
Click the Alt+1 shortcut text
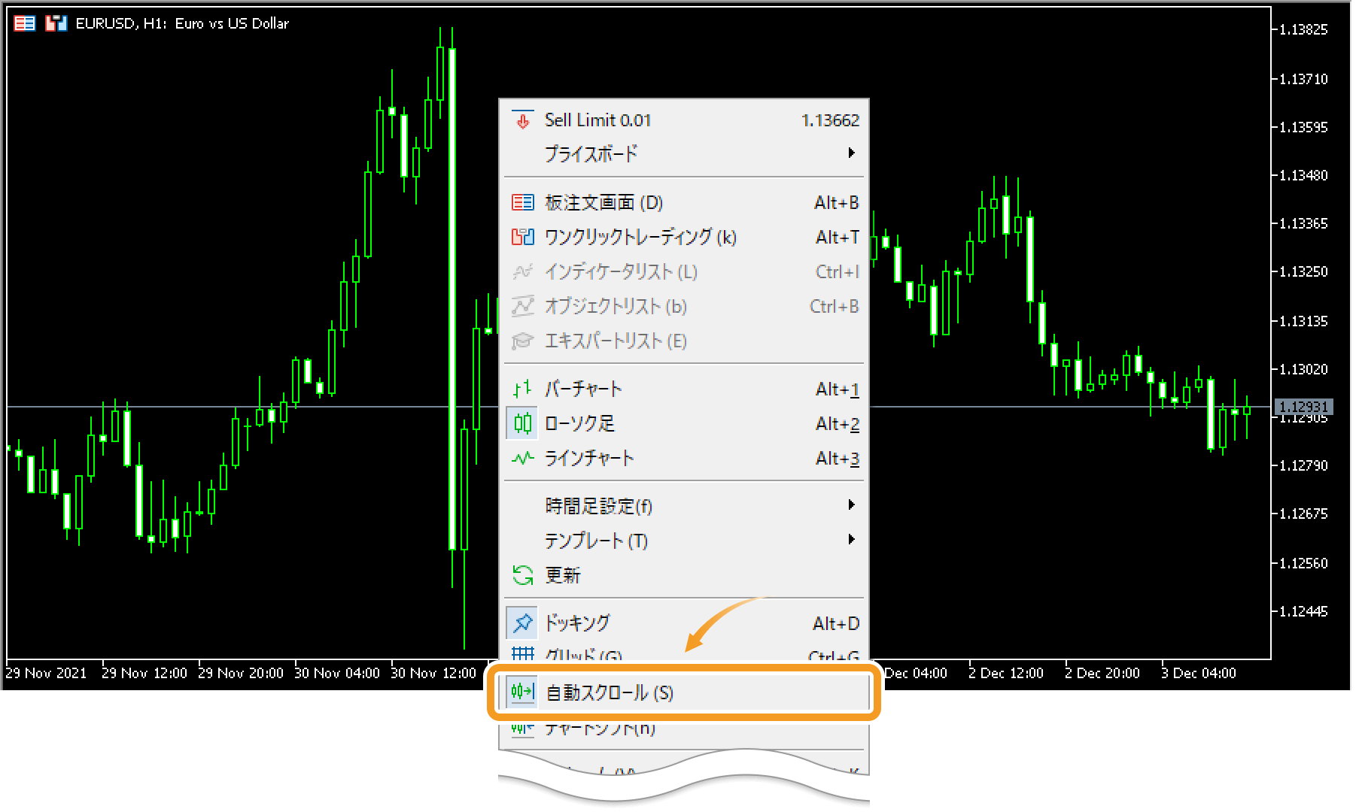[x=838, y=389]
